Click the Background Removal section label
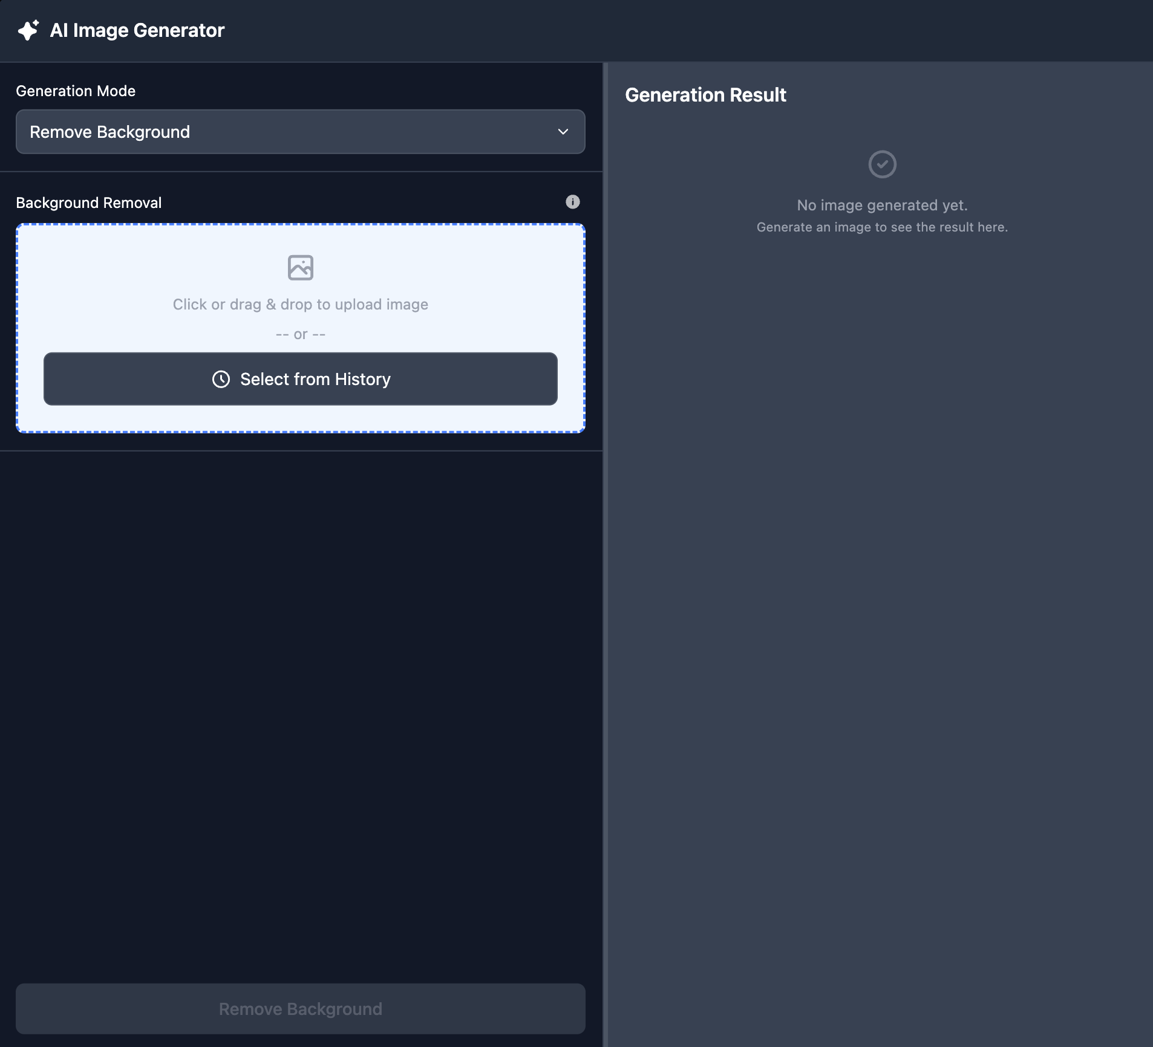 pyautogui.click(x=89, y=203)
